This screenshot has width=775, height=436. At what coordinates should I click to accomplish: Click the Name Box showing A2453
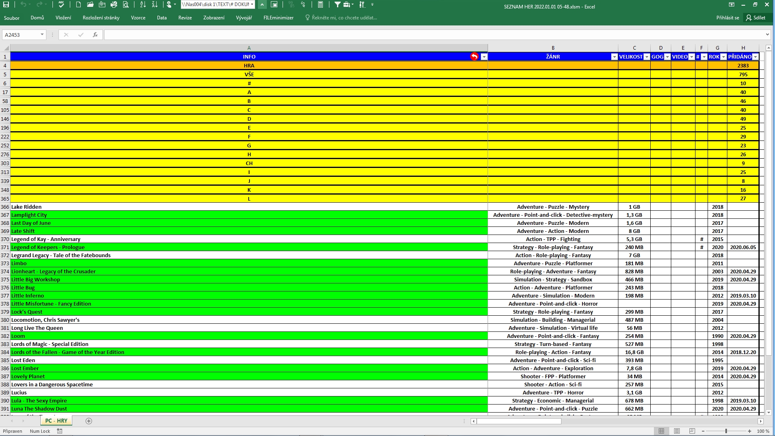pos(21,35)
